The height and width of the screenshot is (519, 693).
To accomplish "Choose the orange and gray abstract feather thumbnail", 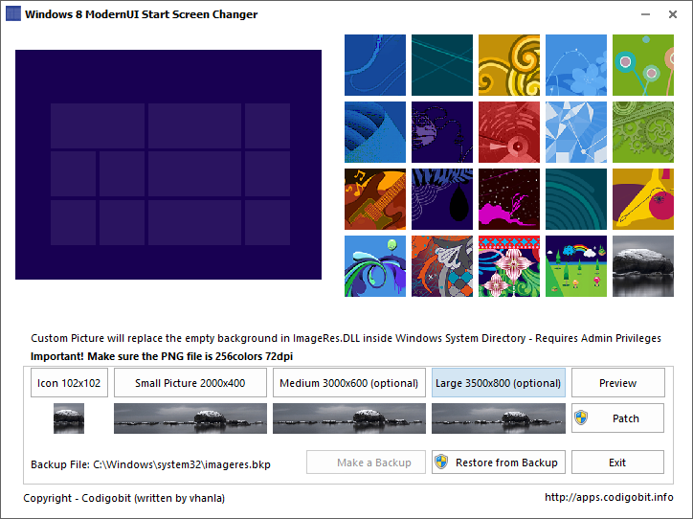I will pyautogui.click(x=442, y=266).
